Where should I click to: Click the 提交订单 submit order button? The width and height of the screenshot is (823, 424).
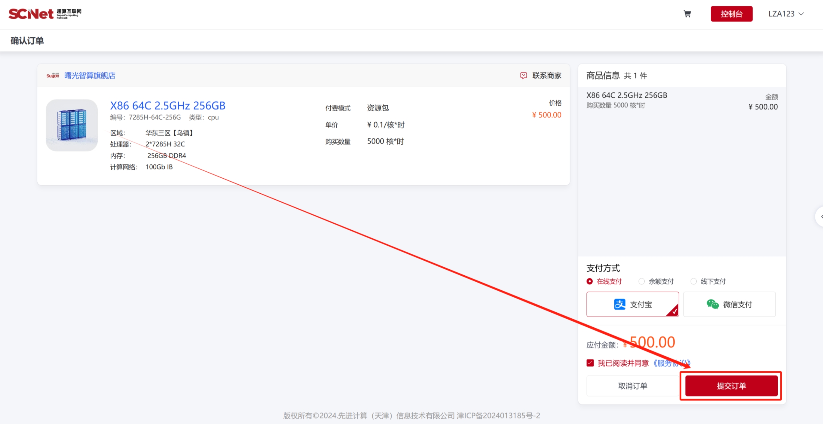coord(731,386)
